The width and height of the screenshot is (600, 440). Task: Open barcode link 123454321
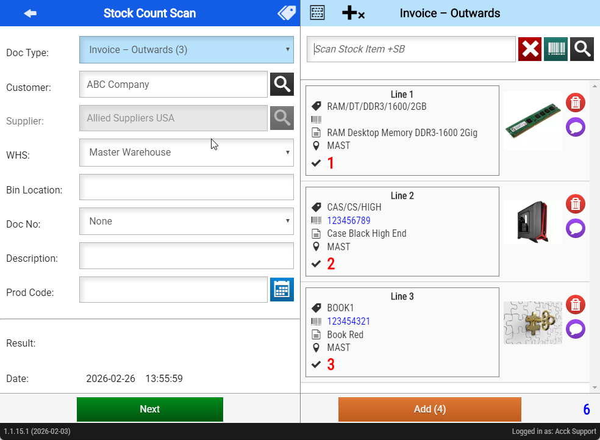pyautogui.click(x=349, y=321)
